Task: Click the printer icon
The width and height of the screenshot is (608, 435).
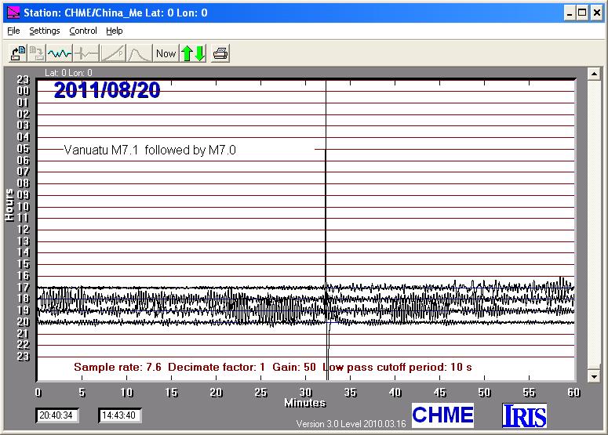Action: pyautogui.click(x=221, y=53)
